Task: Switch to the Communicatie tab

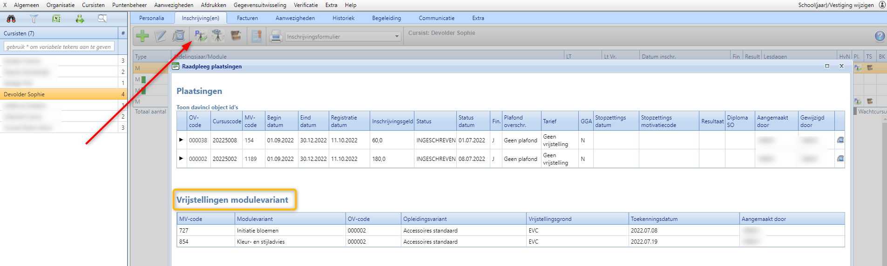Action: [437, 18]
